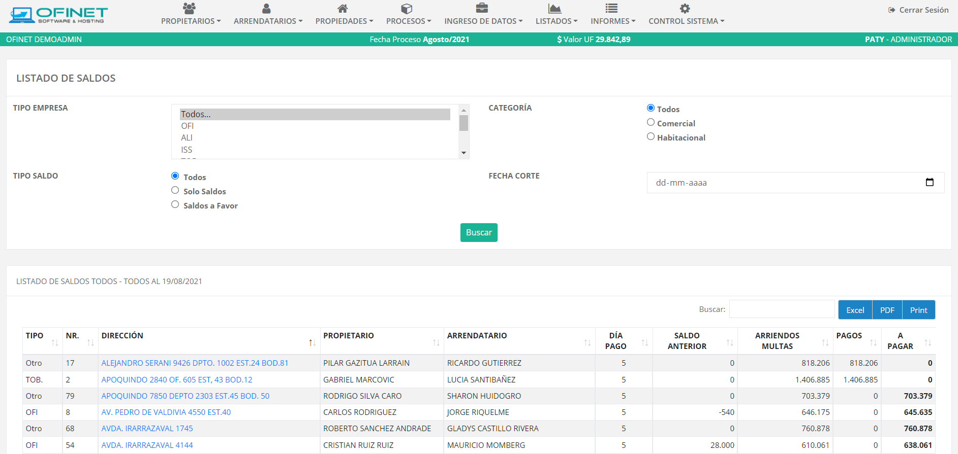Open the calendar picker in Fecha Corte

pyautogui.click(x=930, y=183)
